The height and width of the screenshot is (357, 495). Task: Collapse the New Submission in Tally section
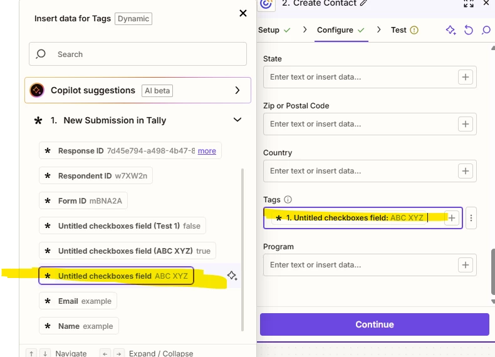click(237, 120)
